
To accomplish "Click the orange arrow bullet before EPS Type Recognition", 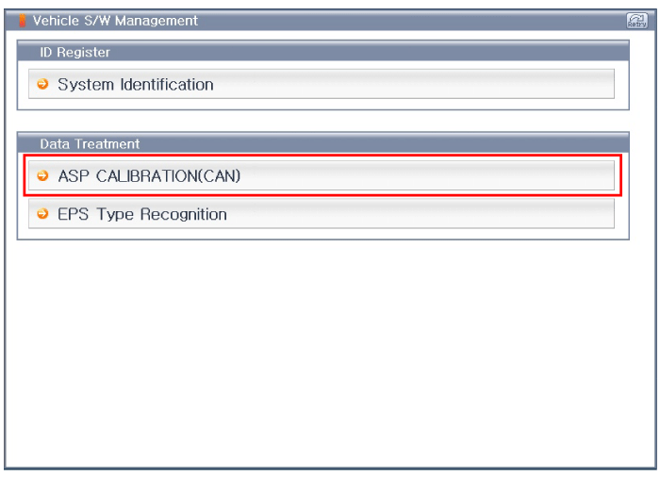I will tap(42, 214).
